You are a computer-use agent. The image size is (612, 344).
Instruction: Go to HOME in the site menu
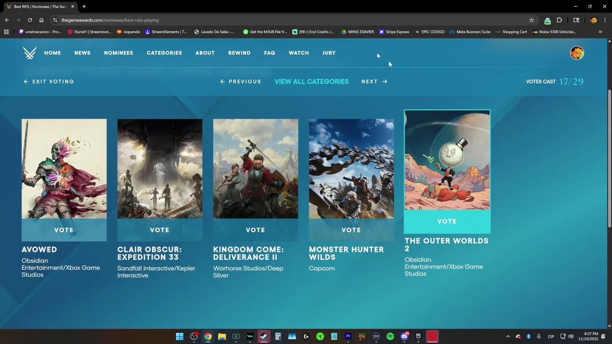point(53,53)
